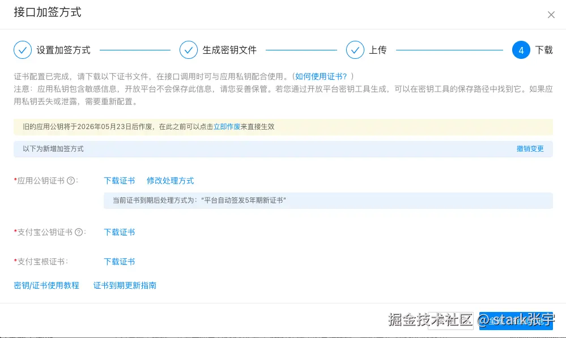
Task: Click the 支付宝公钥证书 field label
Action: 43,232
